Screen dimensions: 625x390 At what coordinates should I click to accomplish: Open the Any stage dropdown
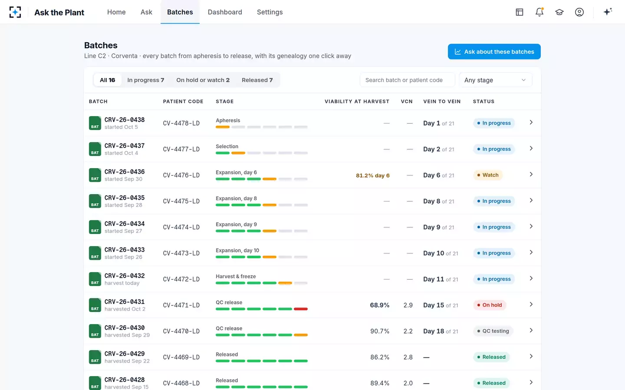coord(495,80)
